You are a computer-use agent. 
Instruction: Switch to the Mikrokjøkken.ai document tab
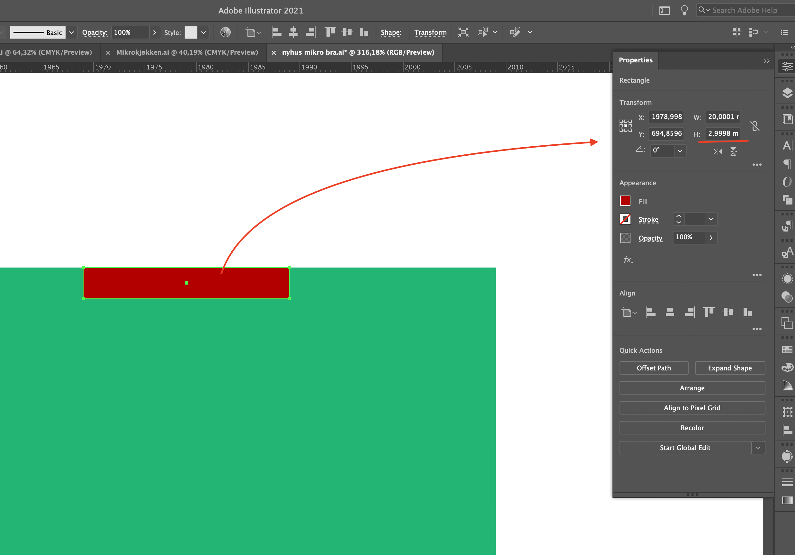[187, 52]
